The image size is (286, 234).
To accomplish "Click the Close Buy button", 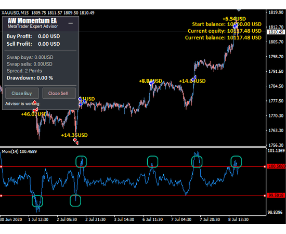I will (x=22, y=93).
